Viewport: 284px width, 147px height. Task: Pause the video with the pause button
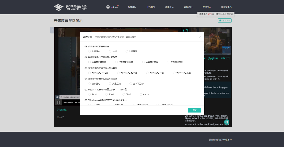tap(58, 102)
